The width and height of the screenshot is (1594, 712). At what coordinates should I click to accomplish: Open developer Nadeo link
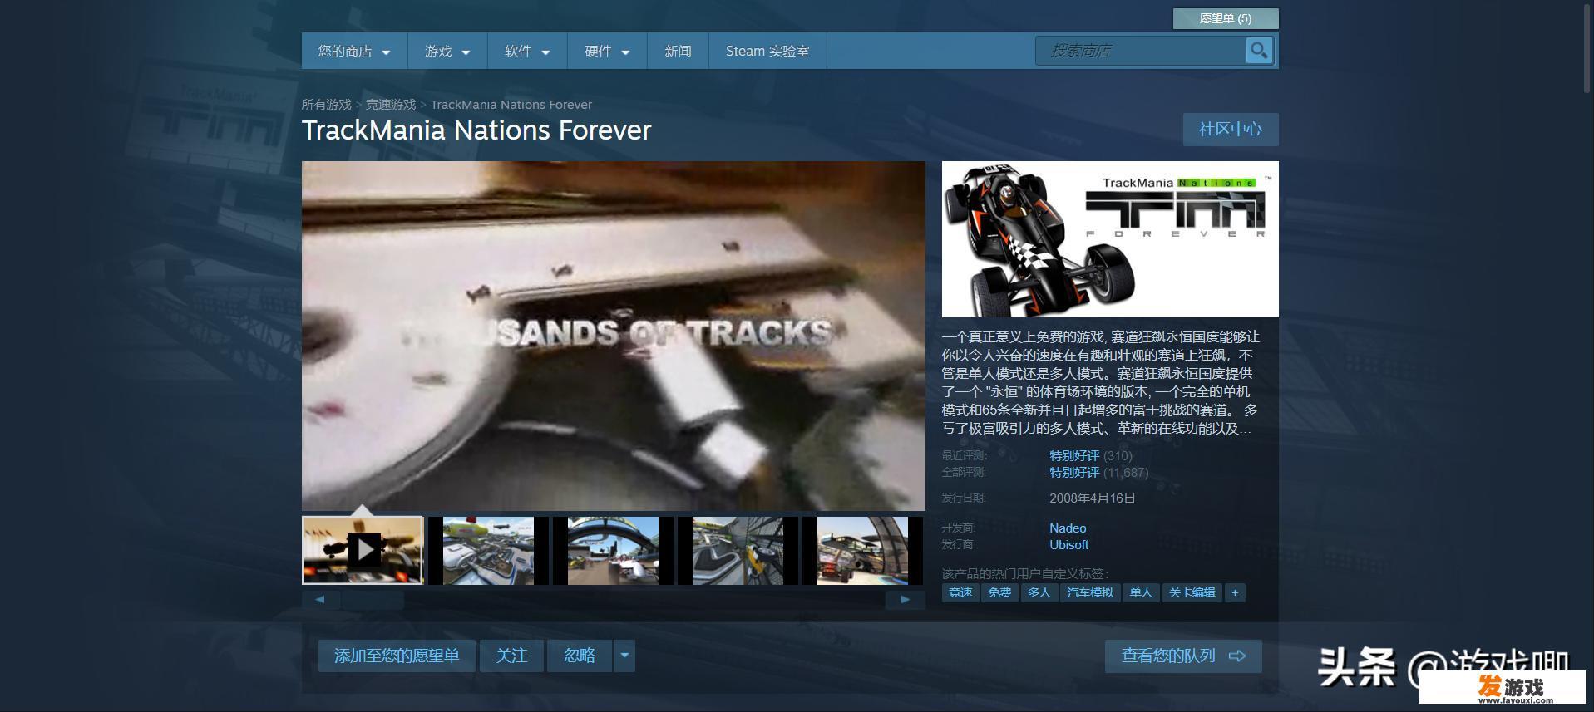pyautogui.click(x=1068, y=528)
